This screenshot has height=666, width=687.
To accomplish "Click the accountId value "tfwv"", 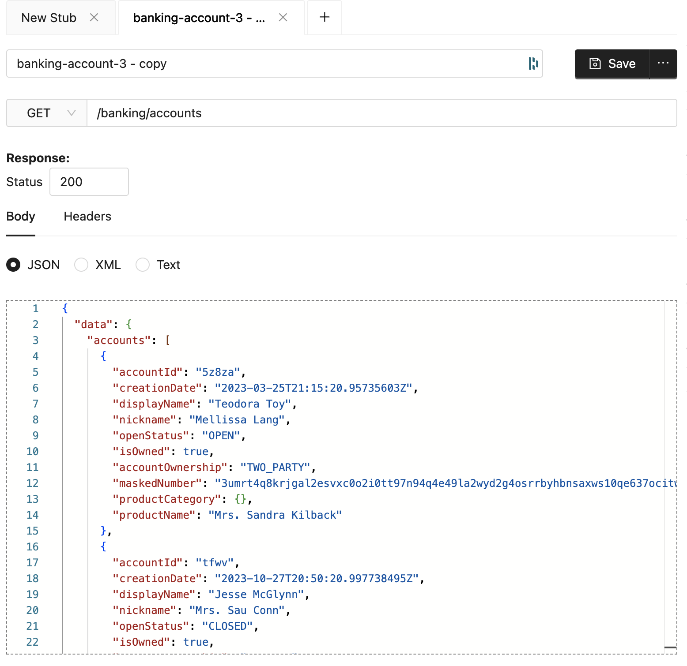I will point(215,562).
